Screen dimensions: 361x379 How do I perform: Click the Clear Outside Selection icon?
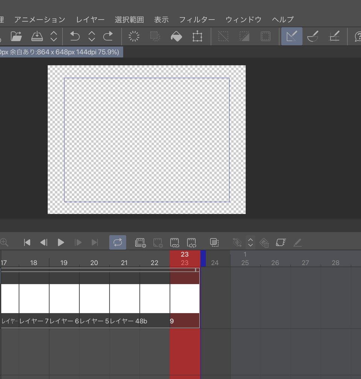155,37
